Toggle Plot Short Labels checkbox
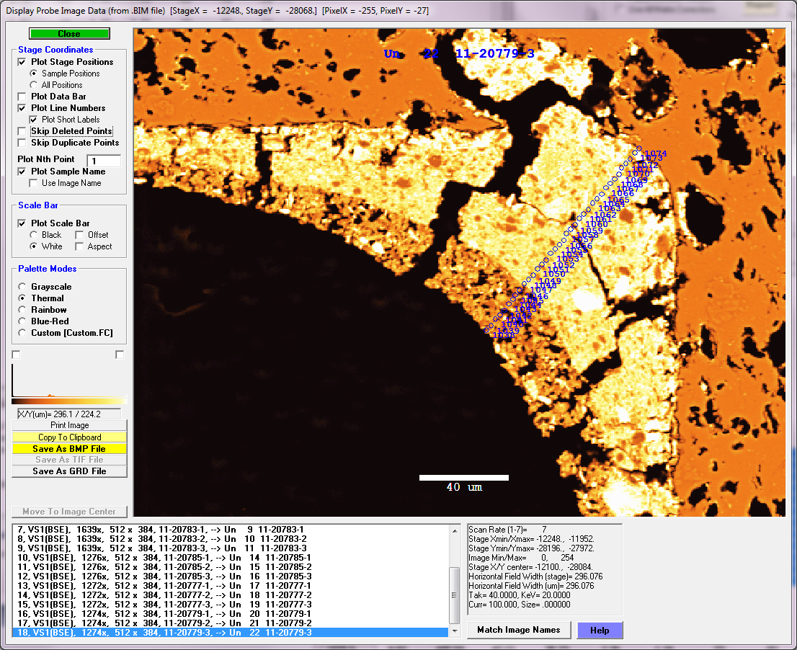 (33, 120)
